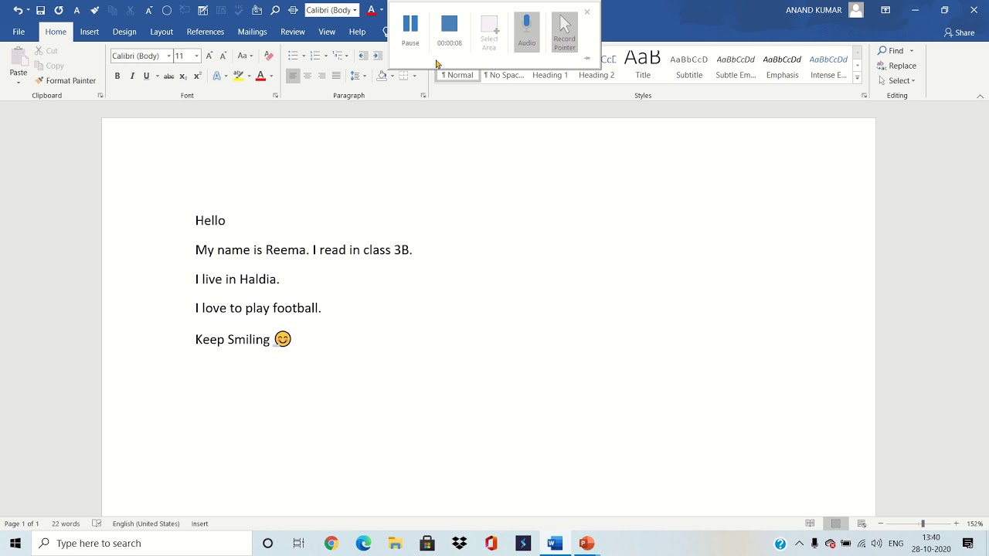Viewport: 989px width, 556px height.
Task: Expand the Styles gallery more arrow
Action: click(x=857, y=79)
